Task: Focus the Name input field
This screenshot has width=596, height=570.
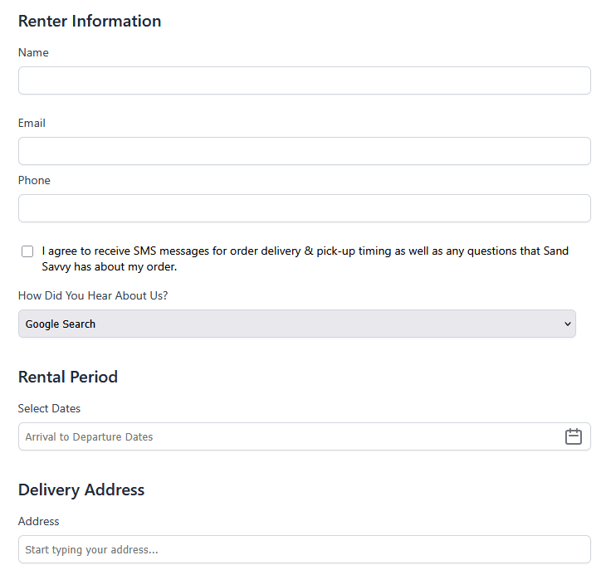Action: [x=304, y=80]
